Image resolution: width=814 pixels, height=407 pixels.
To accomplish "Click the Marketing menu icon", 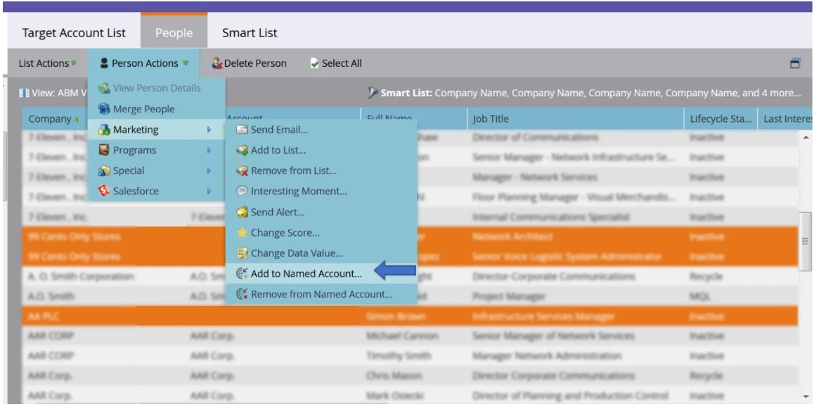I will [x=104, y=130].
